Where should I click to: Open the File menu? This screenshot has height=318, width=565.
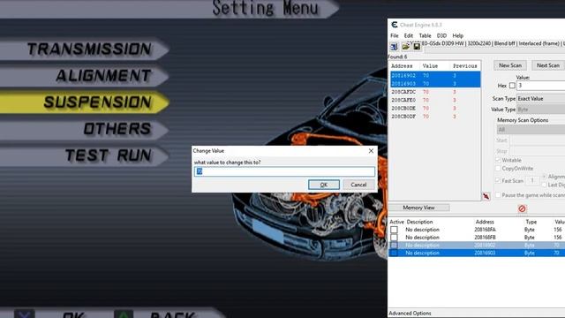(395, 35)
